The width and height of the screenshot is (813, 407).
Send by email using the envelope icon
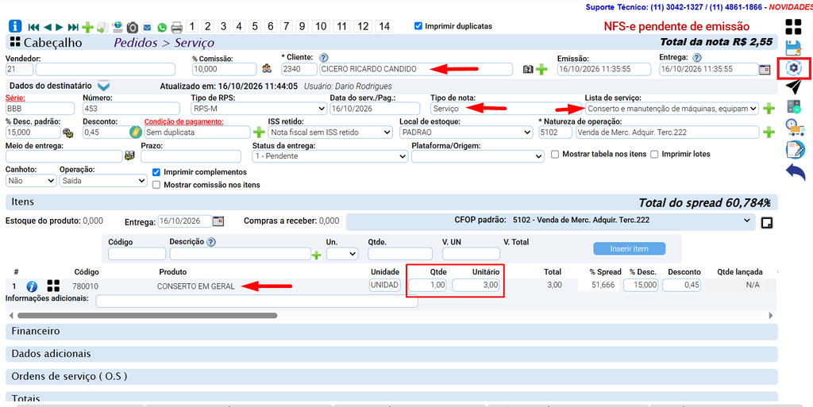click(147, 27)
